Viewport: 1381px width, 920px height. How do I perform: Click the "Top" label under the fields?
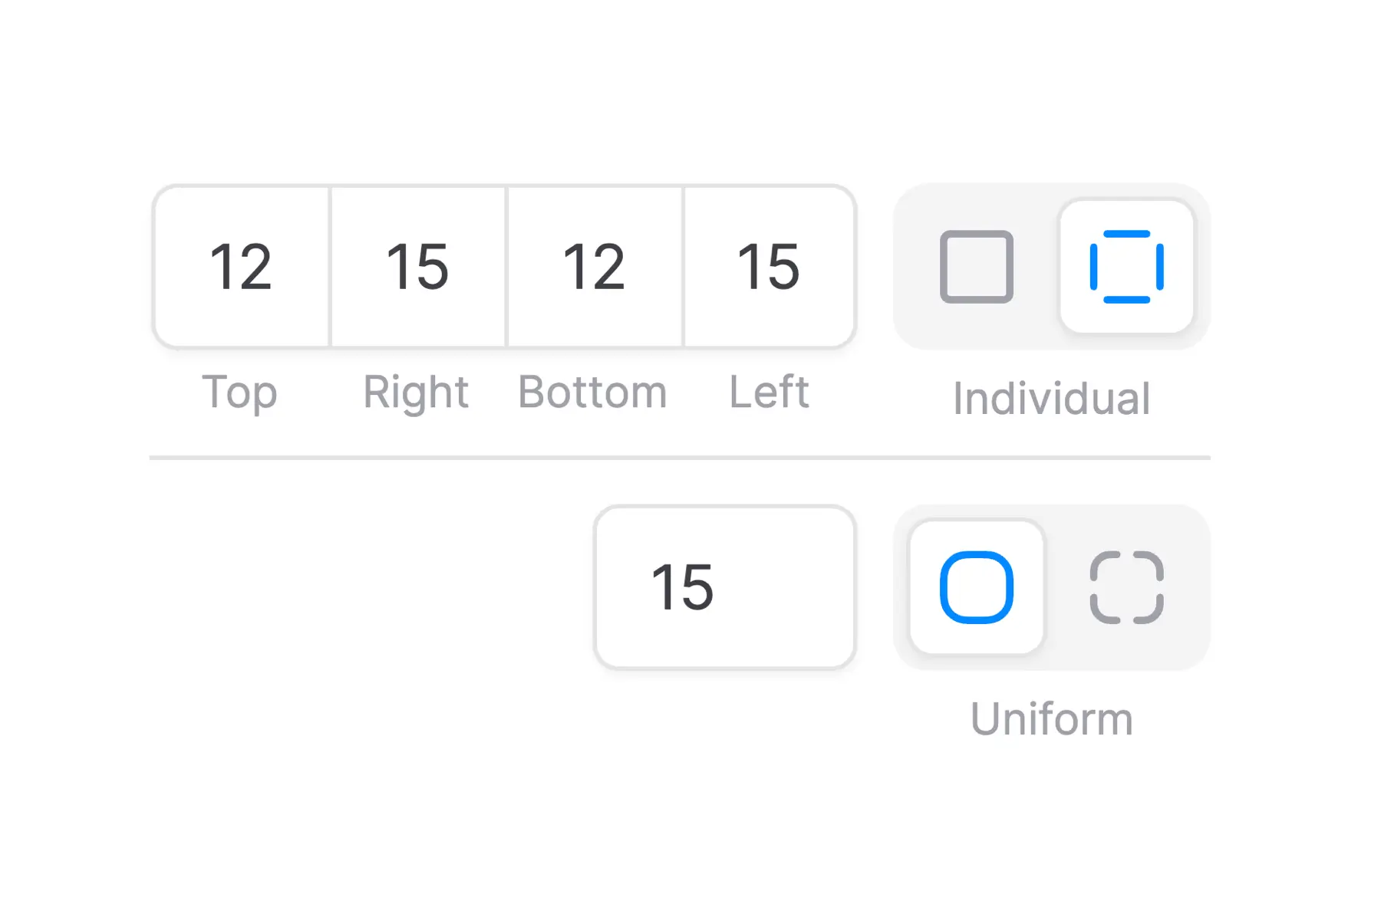click(x=239, y=393)
